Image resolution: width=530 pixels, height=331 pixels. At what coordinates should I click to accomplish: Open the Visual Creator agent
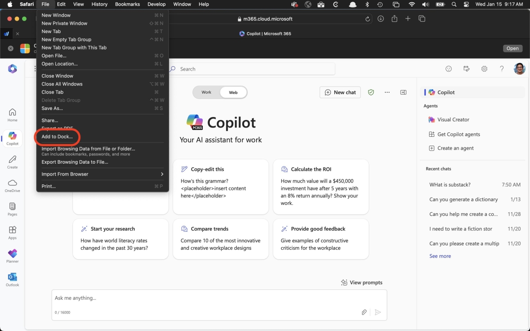[x=449, y=120]
